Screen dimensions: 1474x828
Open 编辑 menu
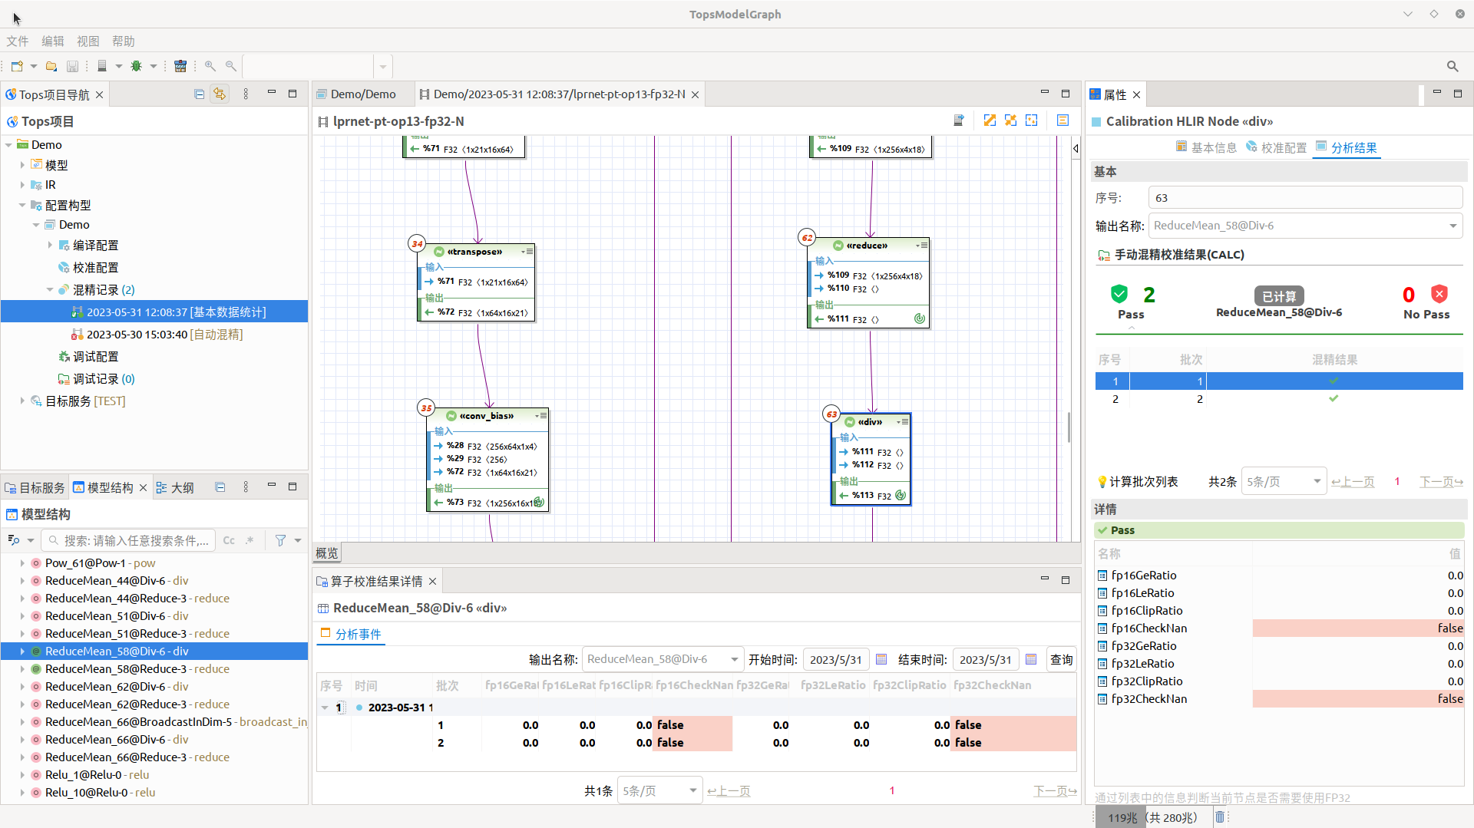pyautogui.click(x=53, y=41)
